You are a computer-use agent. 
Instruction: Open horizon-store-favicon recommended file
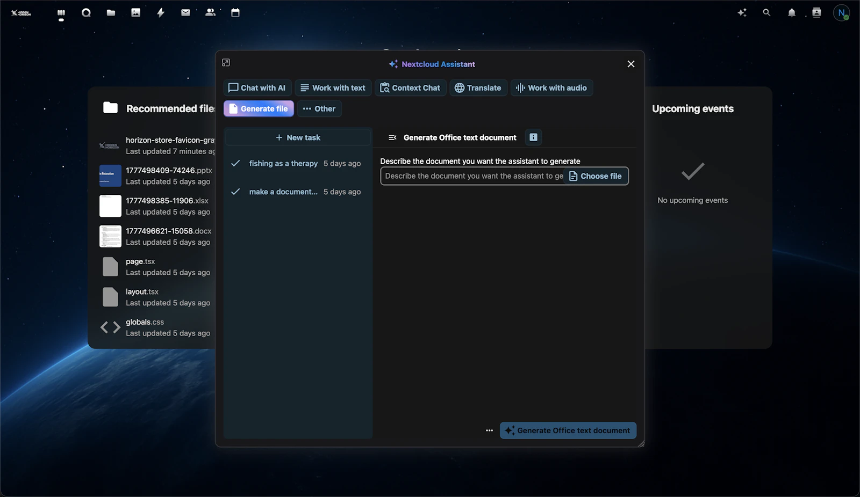(157, 145)
